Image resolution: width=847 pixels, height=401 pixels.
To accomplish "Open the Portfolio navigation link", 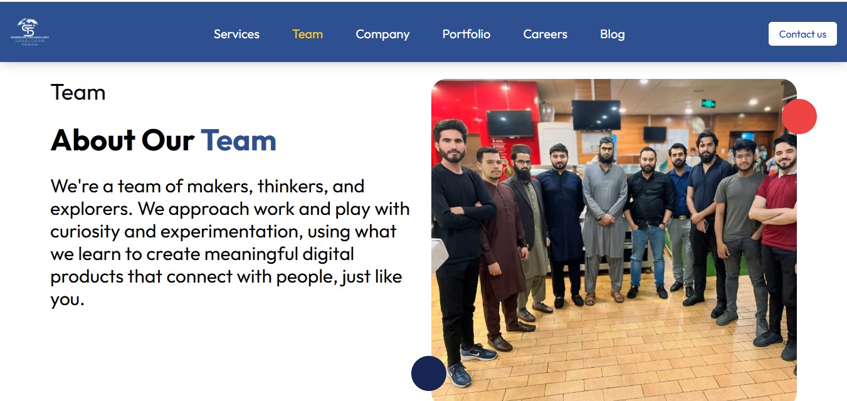I will click(x=466, y=34).
